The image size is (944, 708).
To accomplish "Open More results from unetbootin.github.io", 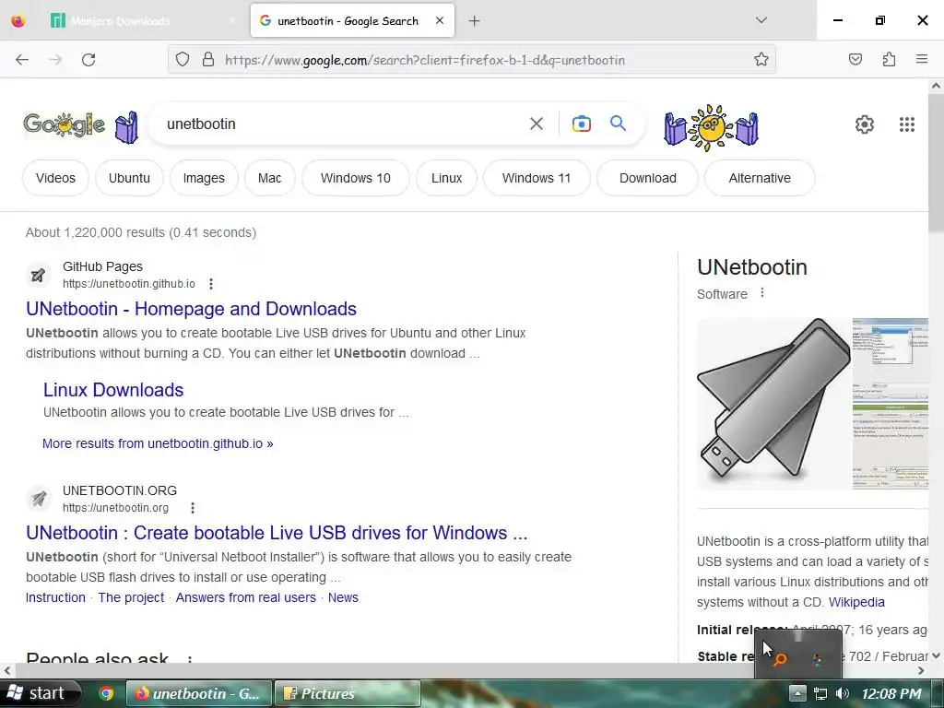I will (158, 443).
